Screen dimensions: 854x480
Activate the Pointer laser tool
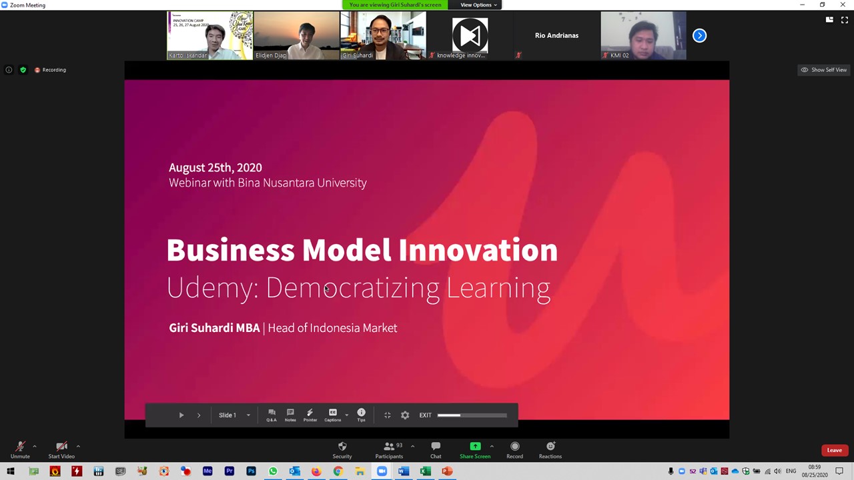pyautogui.click(x=310, y=415)
